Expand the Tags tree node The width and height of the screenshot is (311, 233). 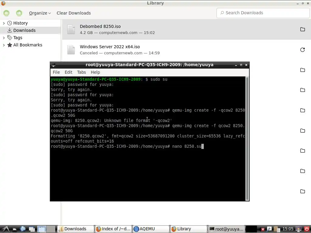tap(4, 38)
